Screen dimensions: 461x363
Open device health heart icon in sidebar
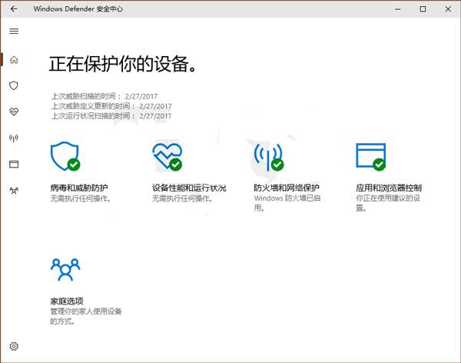(14, 112)
